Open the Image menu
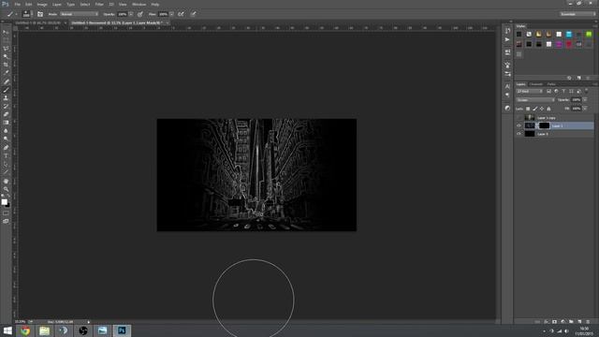Image resolution: width=599 pixels, height=337 pixels. tap(42, 4)
